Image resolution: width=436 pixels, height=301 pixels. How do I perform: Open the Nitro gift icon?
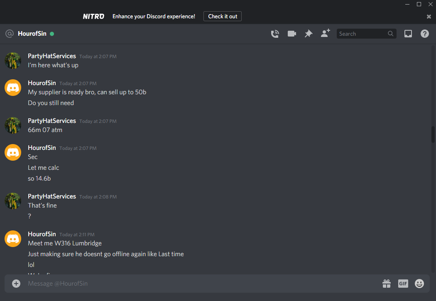point(387,284)
